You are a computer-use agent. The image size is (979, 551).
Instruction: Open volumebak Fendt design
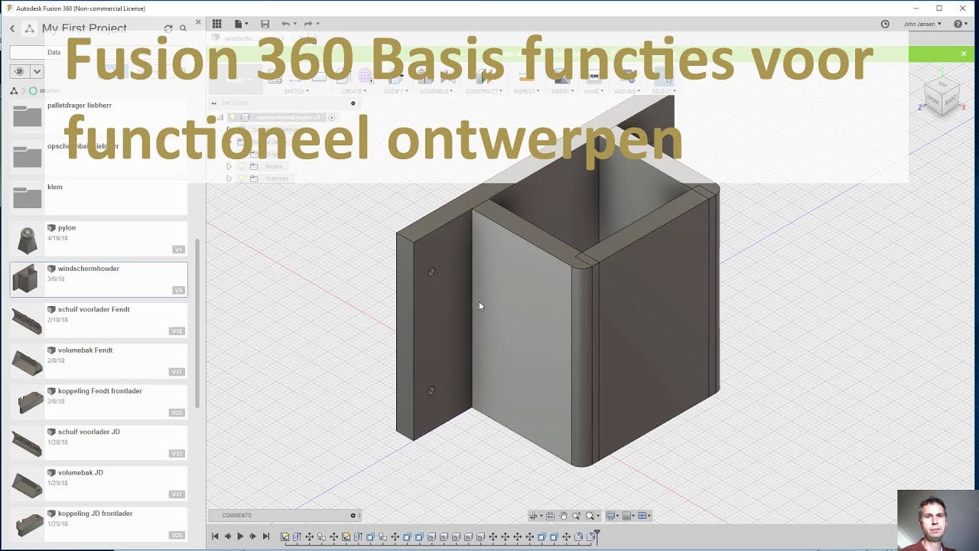pos(99,361)
